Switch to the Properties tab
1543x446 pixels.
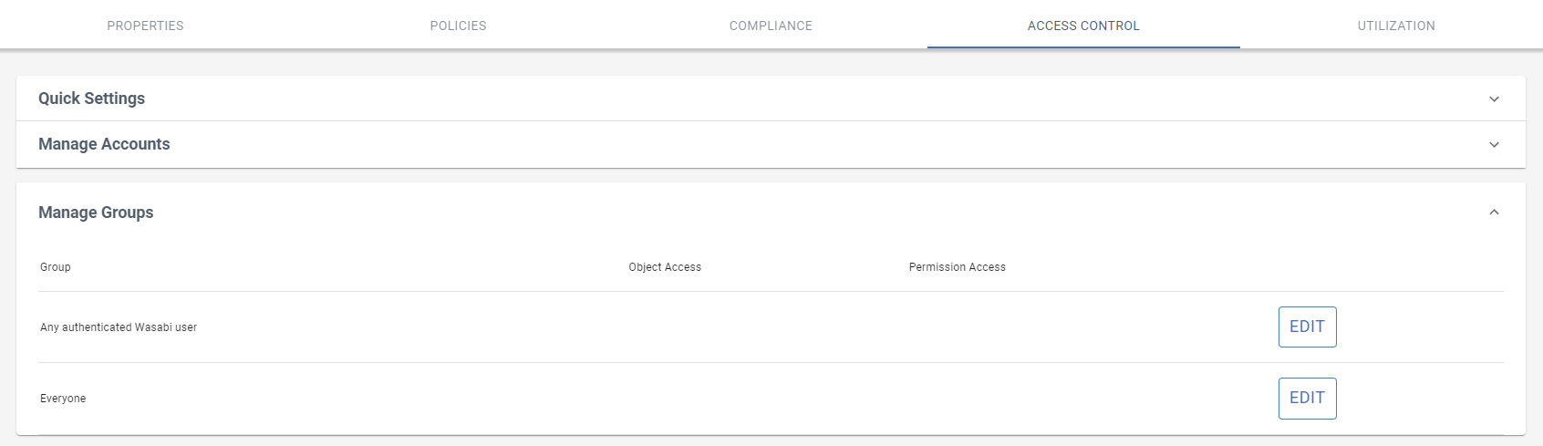coord(146,26)
